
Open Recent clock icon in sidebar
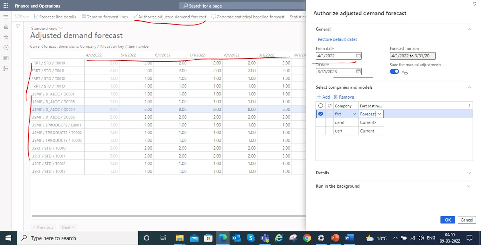[6, 47]
